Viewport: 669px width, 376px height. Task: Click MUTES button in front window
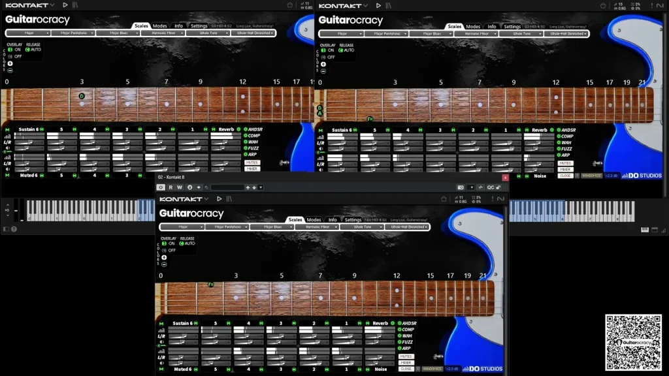coord(406,356)
